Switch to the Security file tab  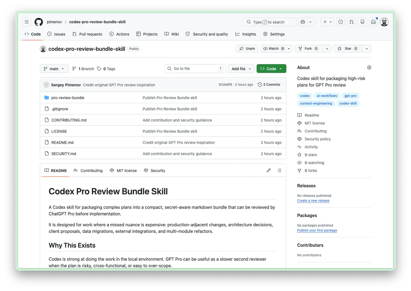coord(154,170)
